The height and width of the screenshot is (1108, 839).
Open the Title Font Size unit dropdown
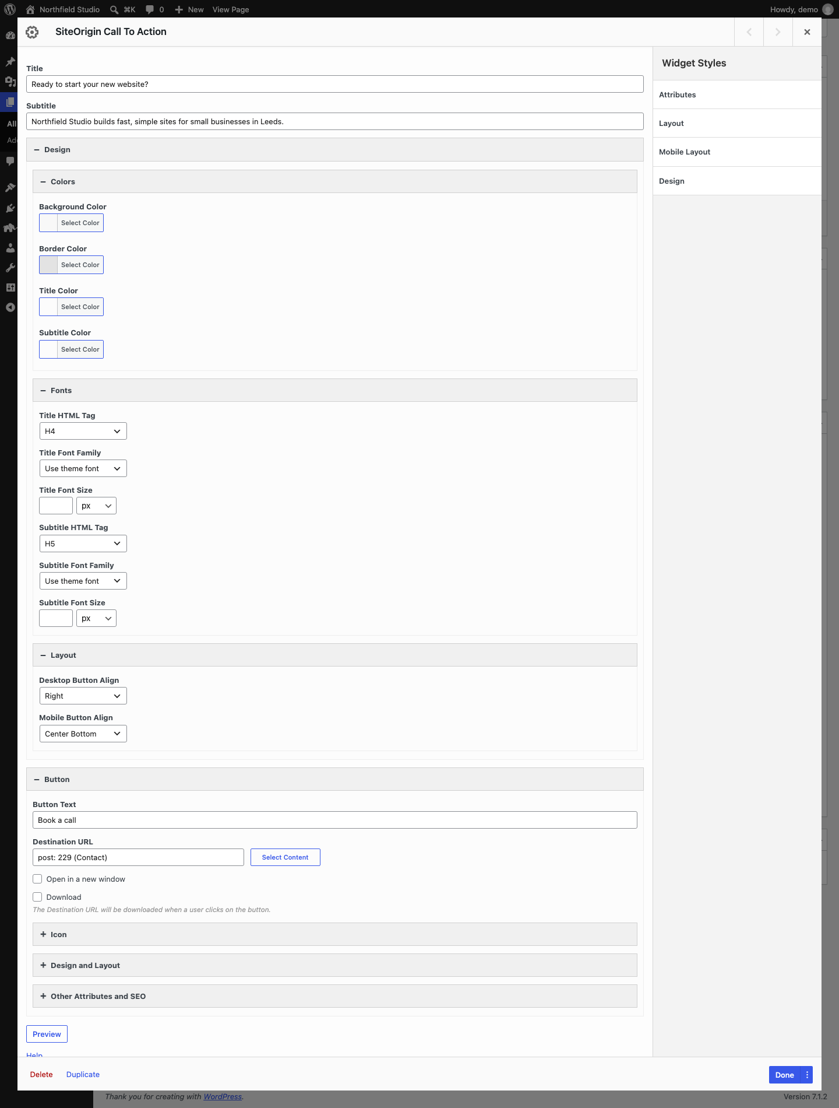click(96, 506)
